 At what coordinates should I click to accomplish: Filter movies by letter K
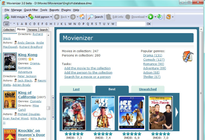[x=62, y=24]
